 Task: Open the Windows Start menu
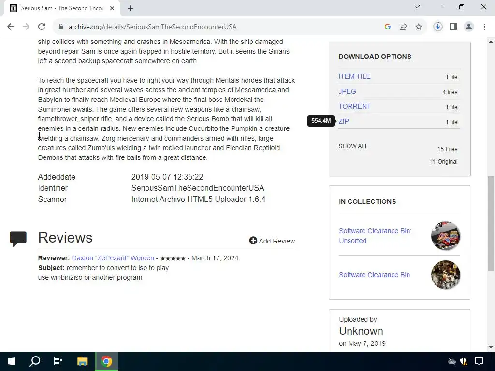(12, 361)
